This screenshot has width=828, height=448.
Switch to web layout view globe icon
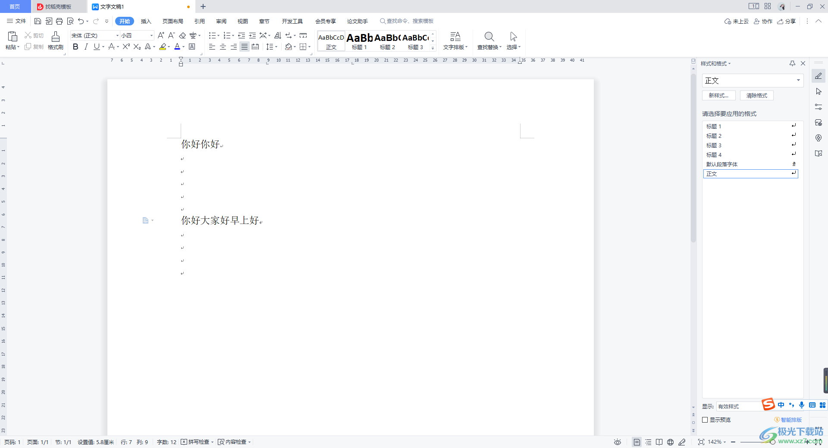[670, 442]
